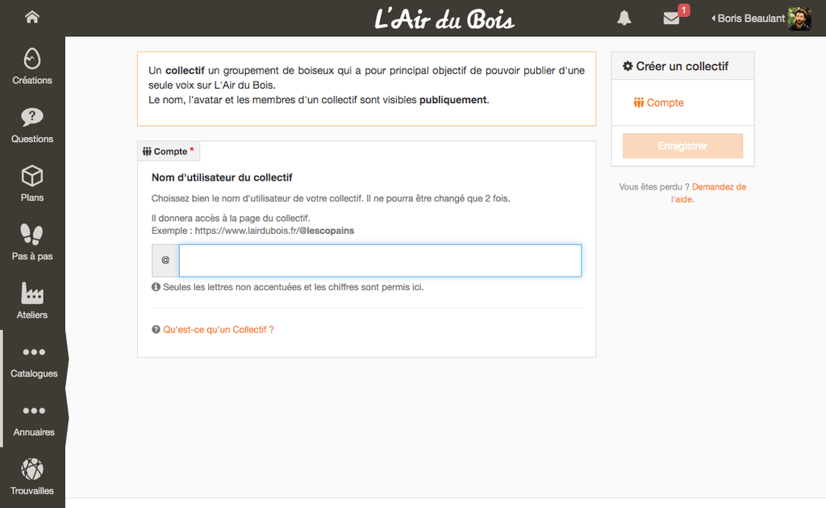Screen dimensions: 826x508
Task: Expand the Annuaires menu
Action: [34, 418]
